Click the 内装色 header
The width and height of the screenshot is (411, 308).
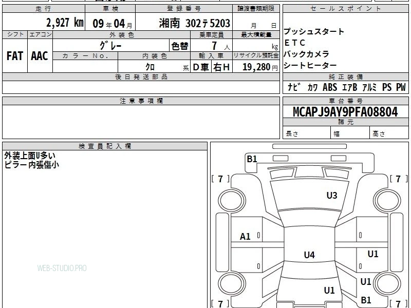pos(155,56)
